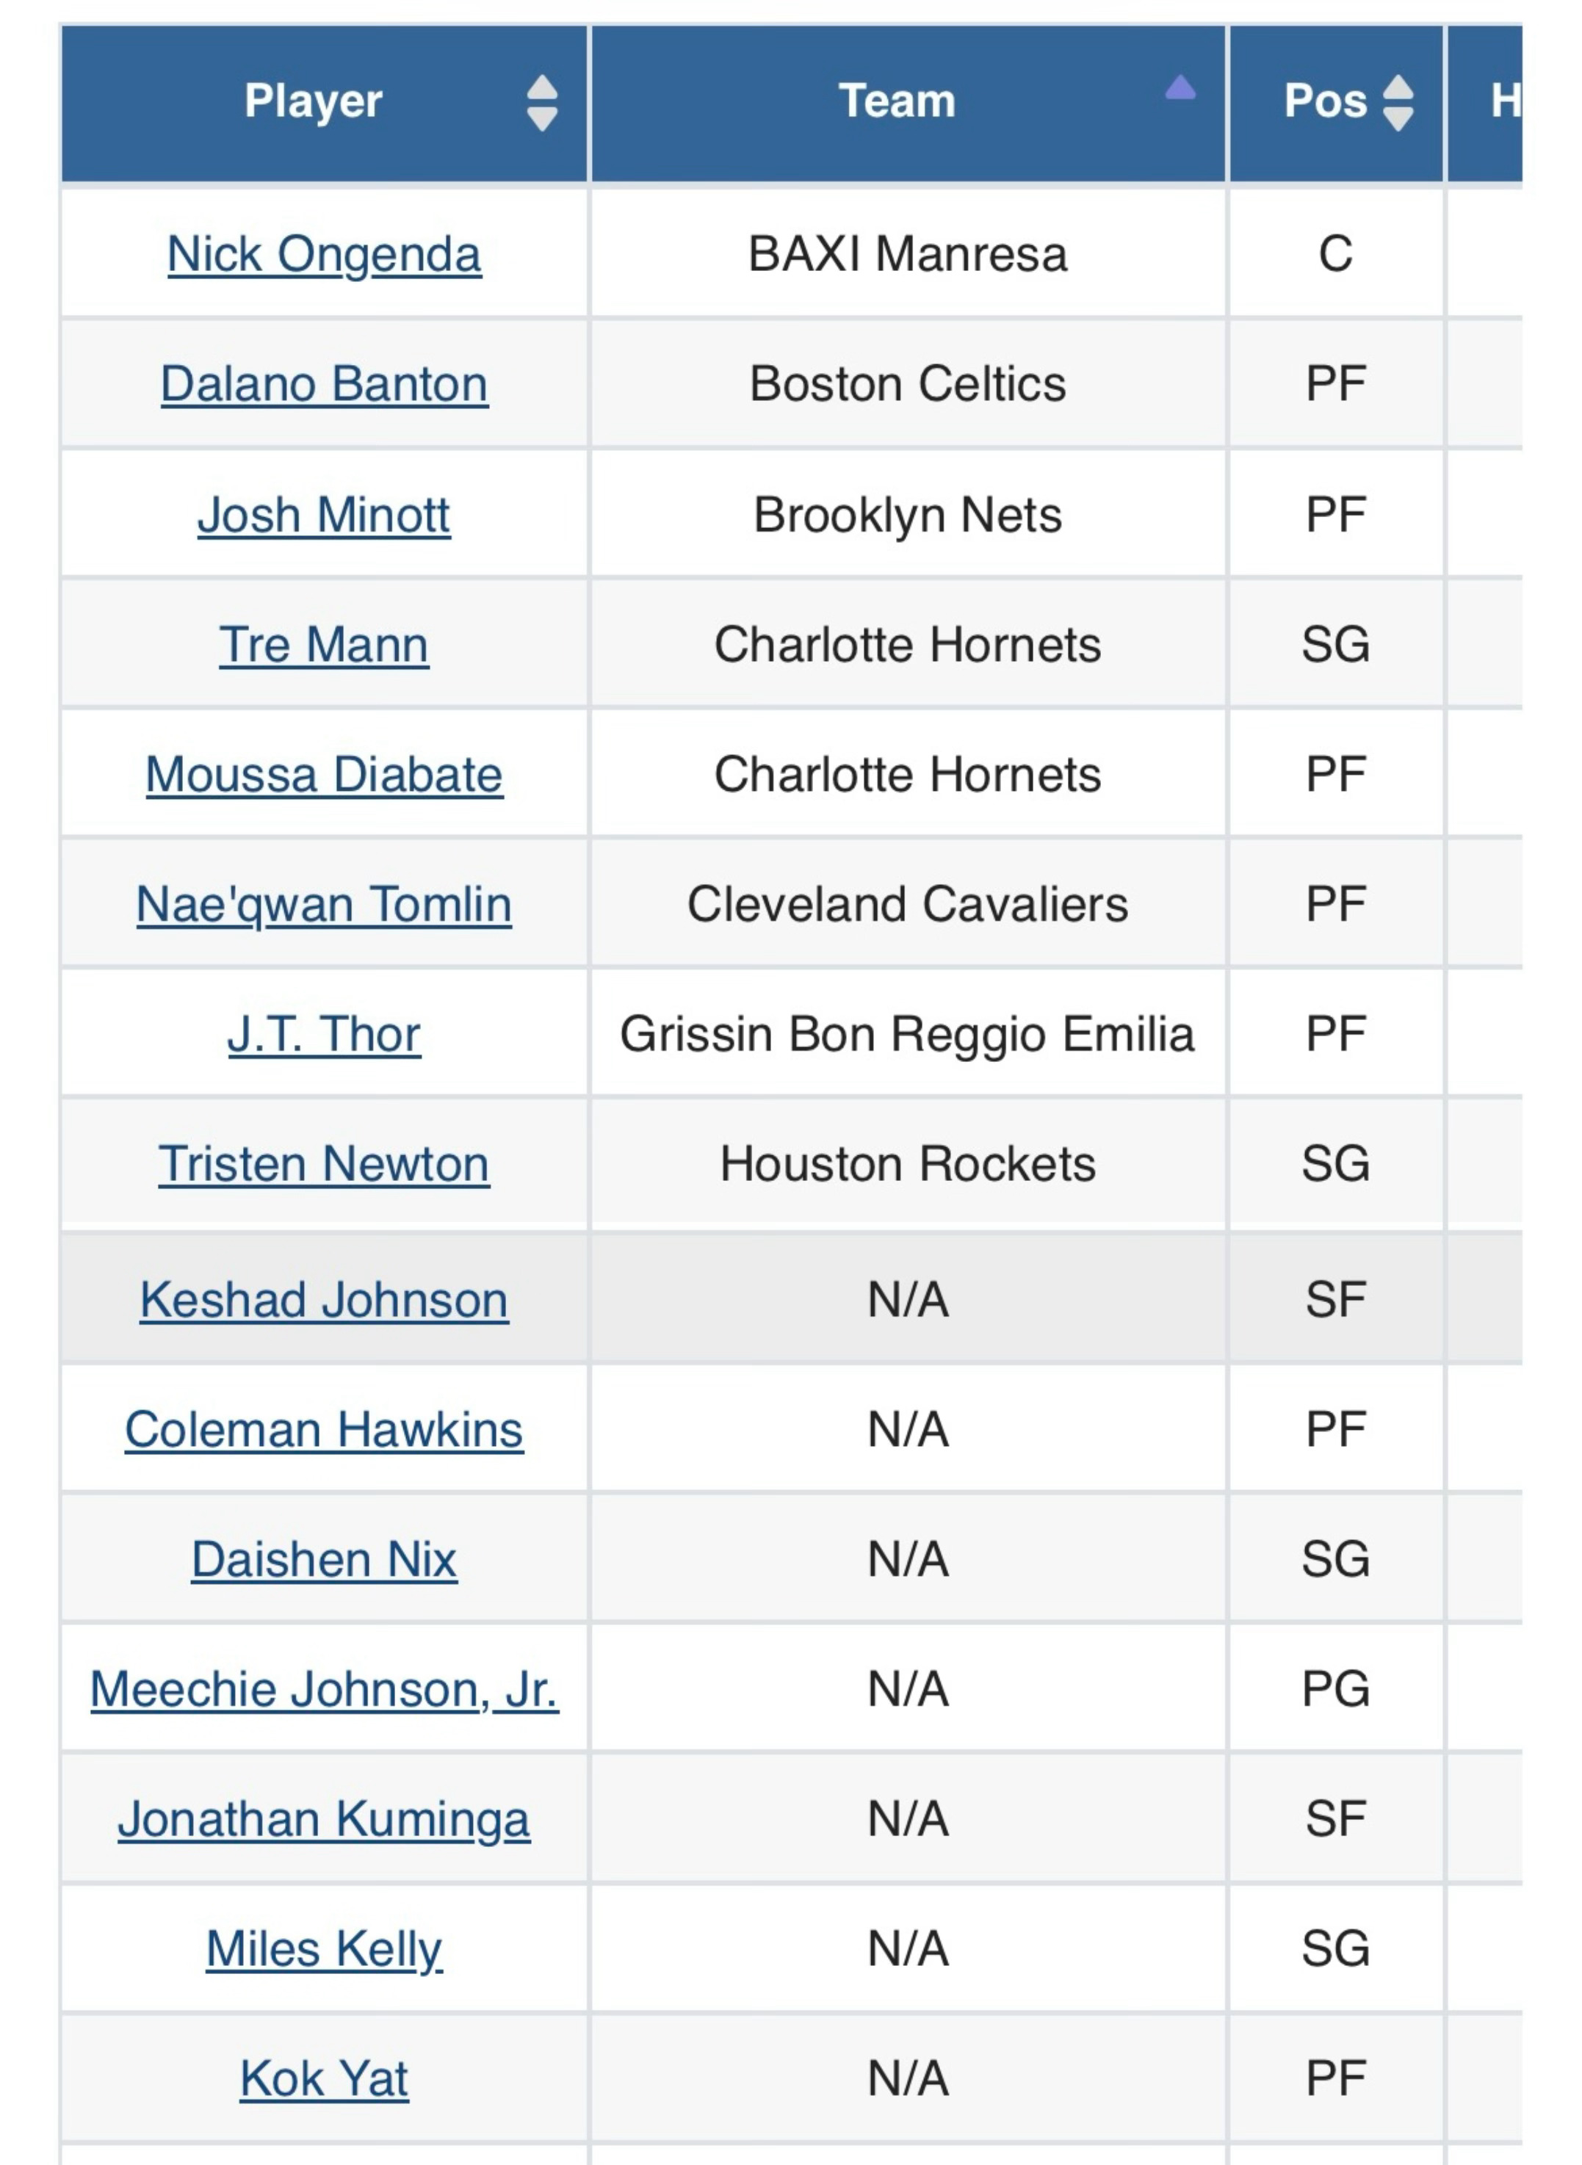The height and width of the screenshot is (2165, 1582).
Task: Sort table by Player column arrows
Action: (542, 103)
